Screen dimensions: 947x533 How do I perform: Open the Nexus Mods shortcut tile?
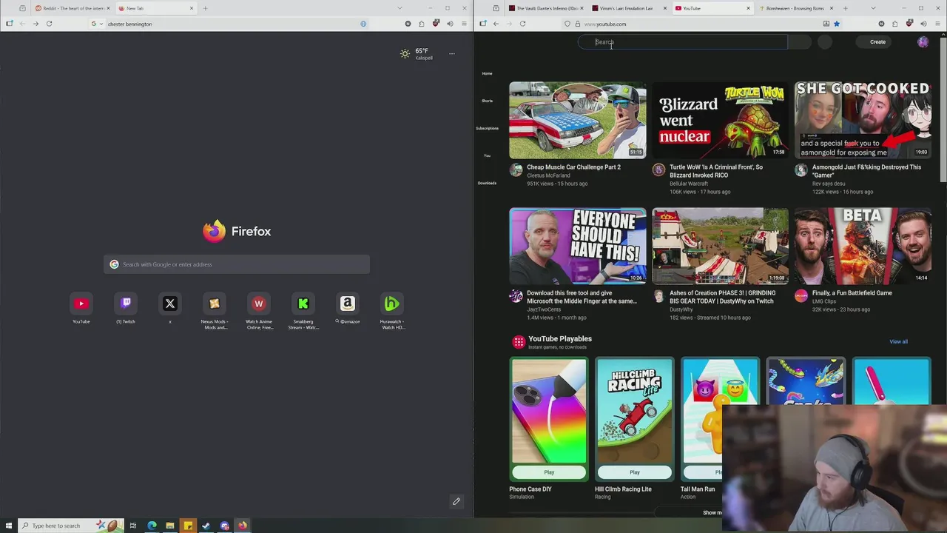point(215,309)
